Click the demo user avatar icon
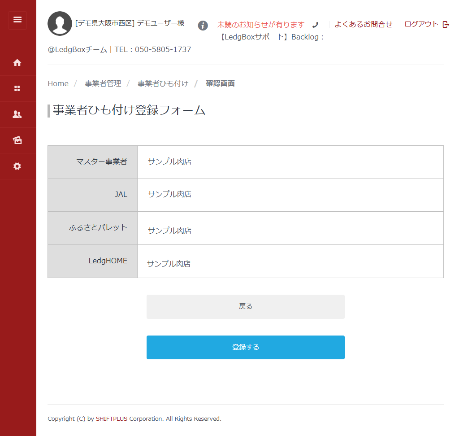The width and height of the screenshot is (455, 436). tap(60, 24)
